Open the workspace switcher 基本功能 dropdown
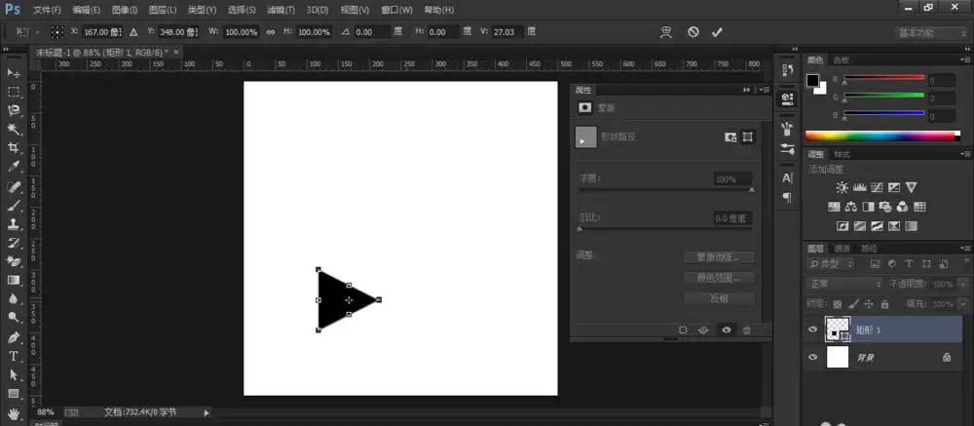Screen dimensions: 974x426 [932, 33]
